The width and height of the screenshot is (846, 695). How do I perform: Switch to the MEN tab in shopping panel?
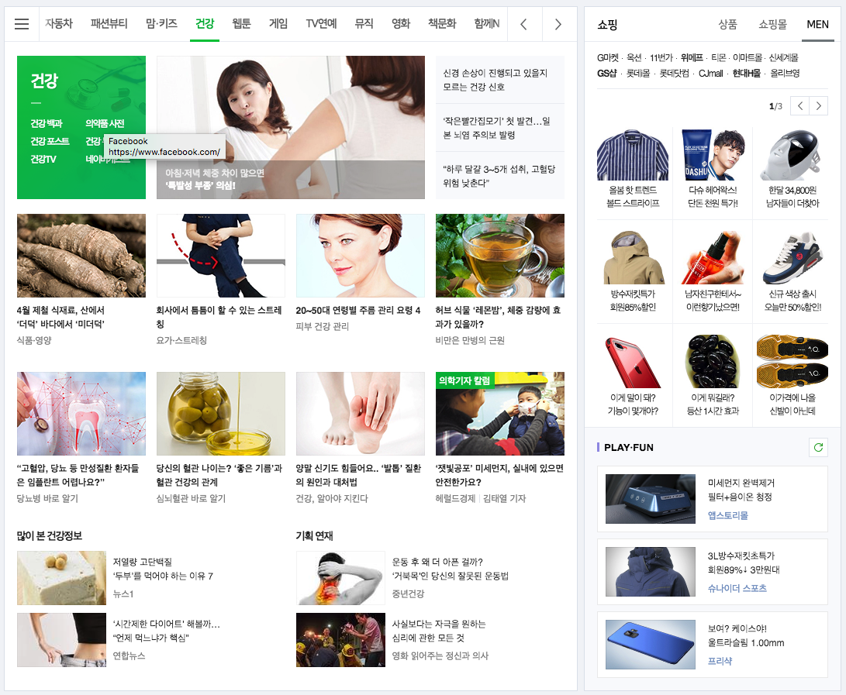click(x=817, y=24)
